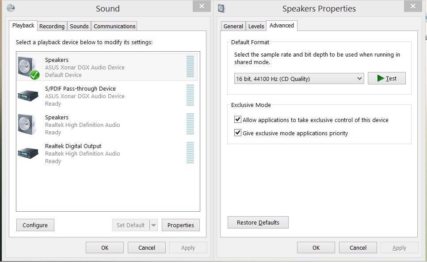Toggle Give exclusive mode applications priority
This screenshot has height=263, width=427.
(x=238, y=133)
